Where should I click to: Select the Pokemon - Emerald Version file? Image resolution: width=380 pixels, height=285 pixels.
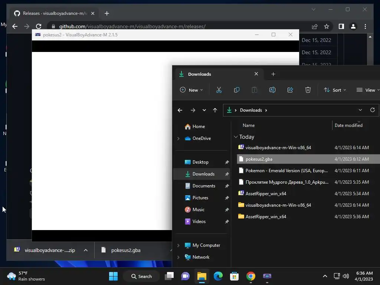pos(308,171)
